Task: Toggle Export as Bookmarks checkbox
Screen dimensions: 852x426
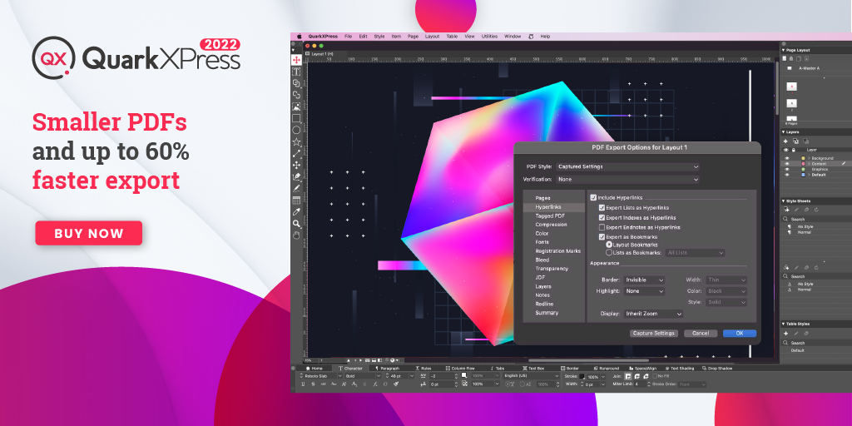Action: click(602, 237)
